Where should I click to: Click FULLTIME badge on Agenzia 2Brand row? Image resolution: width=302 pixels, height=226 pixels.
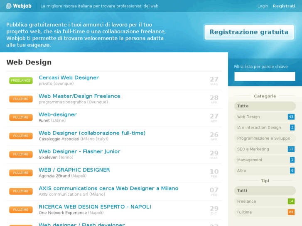21,173
